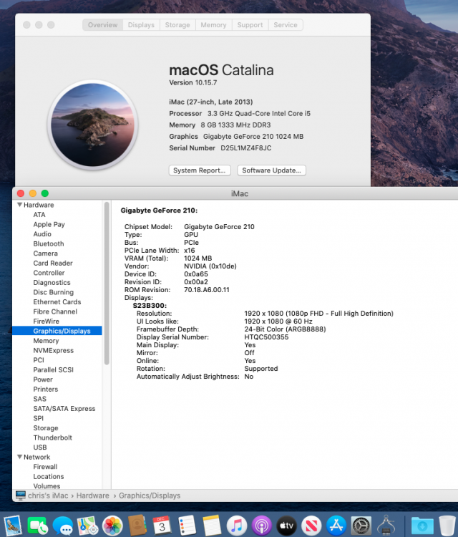The image size is (458, 537).
Task: Select Thunderbolt in the sidebar
Action: click(53, 437)
